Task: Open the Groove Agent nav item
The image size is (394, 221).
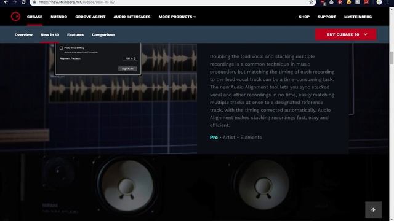Action: click(90, 17)
